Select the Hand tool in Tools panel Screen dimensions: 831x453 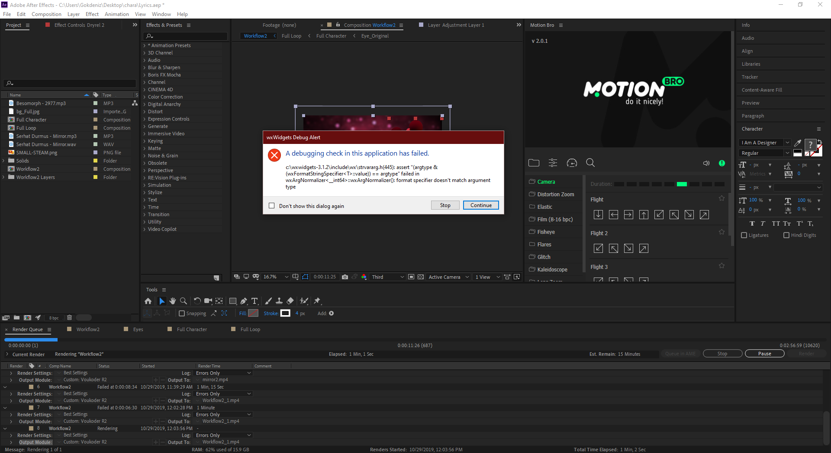pyautogui.click(x=173, y=301)
